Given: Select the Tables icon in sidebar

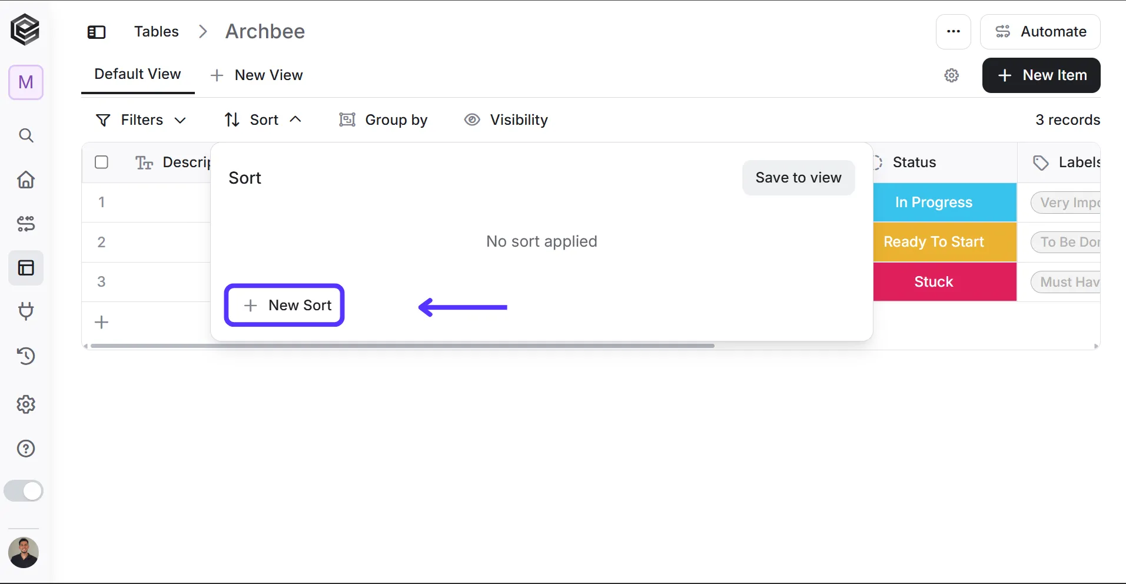Looking at the screenshot, I should (x=26, y=268).
